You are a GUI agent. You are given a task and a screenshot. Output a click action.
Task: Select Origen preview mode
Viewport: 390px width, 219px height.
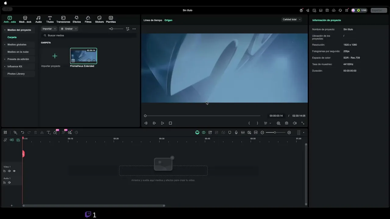pyautogui.click(x=168, y=20)
